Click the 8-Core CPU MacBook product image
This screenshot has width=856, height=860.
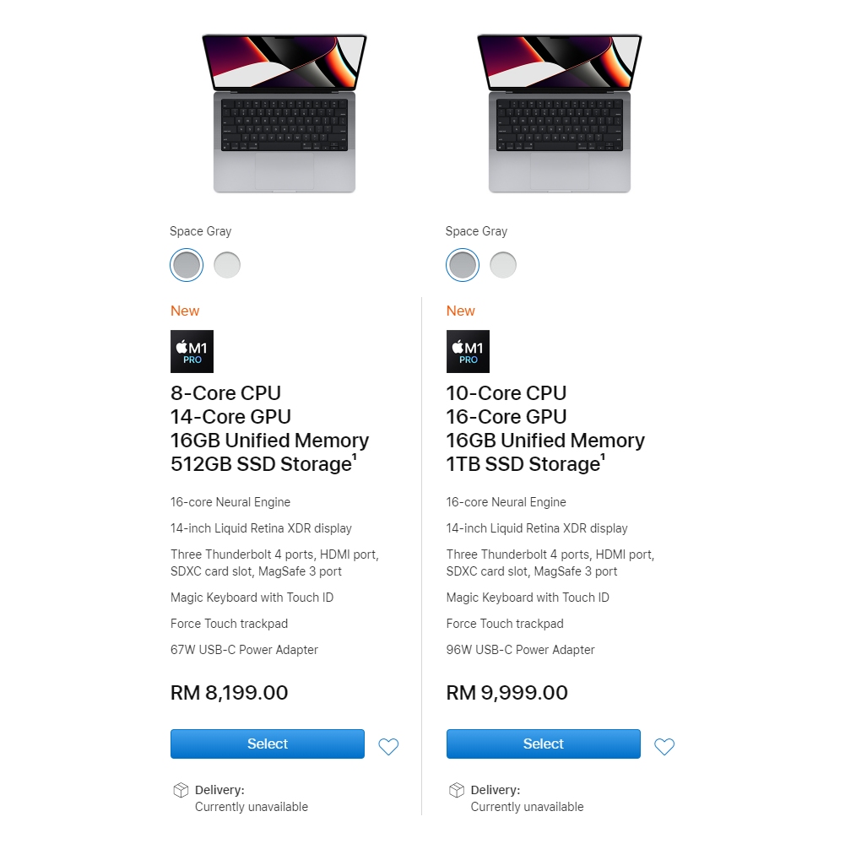[284, 113]
